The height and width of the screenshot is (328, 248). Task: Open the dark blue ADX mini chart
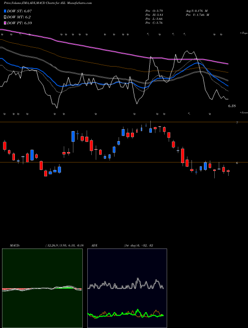[127, 288]
